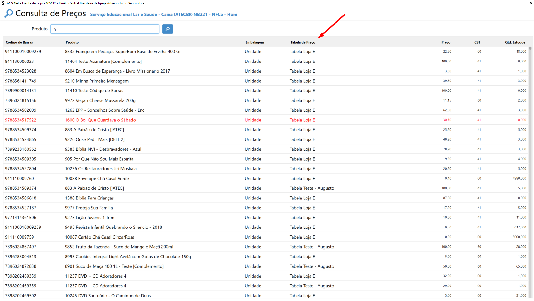Select row 10245 DVD Santuário
534x301 pixels.
(266, 296)
